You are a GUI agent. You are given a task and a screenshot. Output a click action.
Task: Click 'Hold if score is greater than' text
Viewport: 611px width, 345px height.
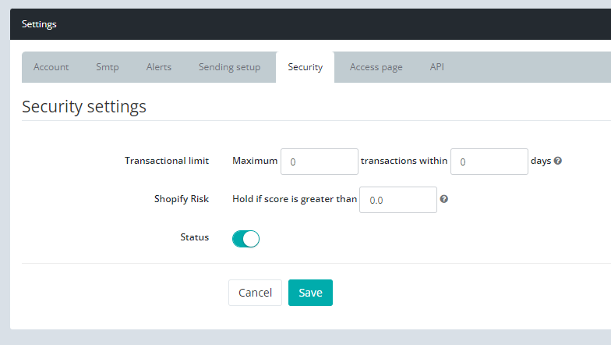[295, 199]
